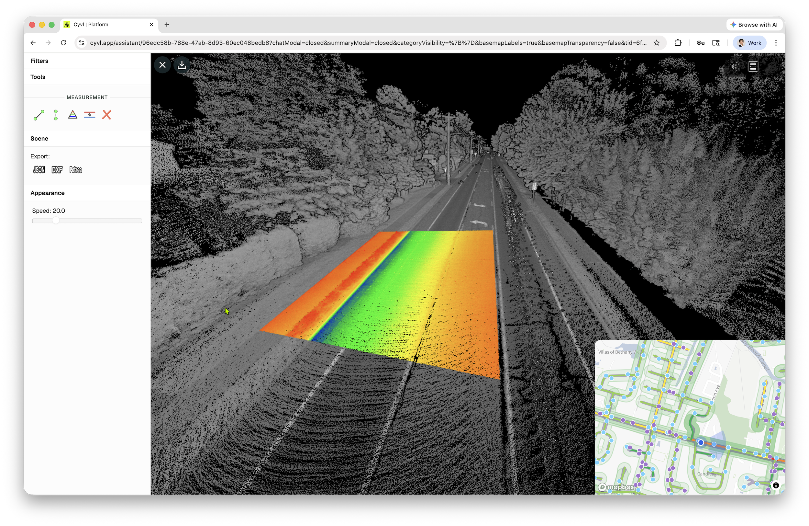
Task: Export scene as JSON
Action: pos(39,170)
